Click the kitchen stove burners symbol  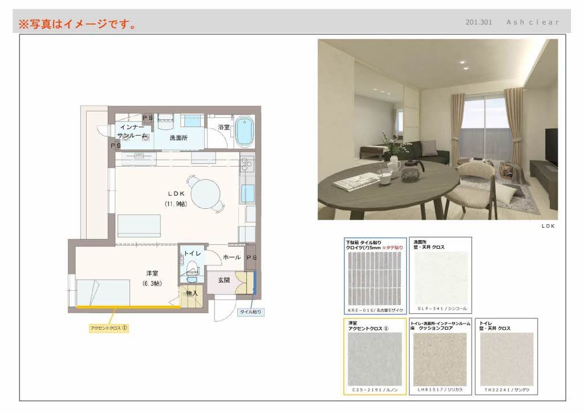coord(247,165)
